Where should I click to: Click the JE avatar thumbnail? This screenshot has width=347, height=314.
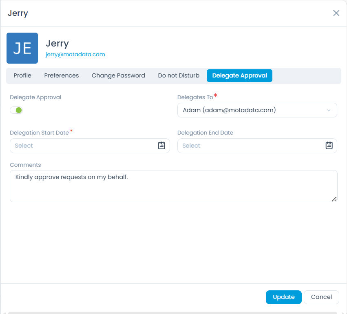coord(22,48)
